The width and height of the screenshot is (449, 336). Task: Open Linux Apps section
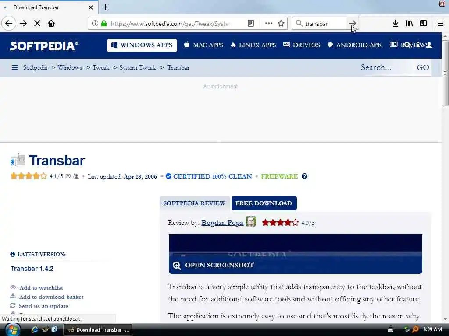(253, 45)
